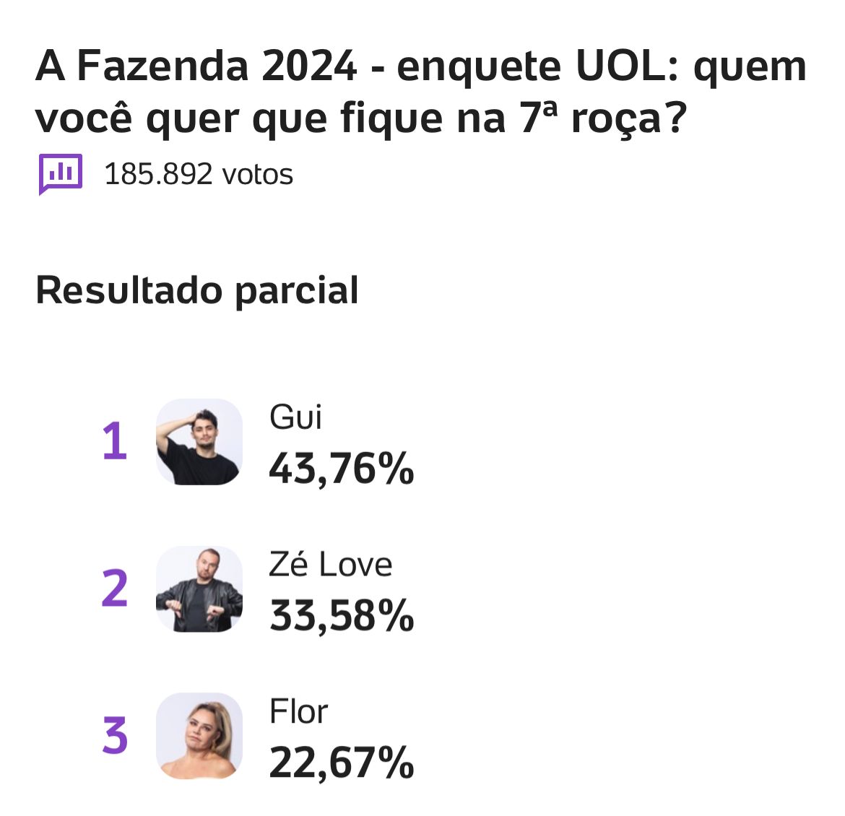This screenshot has width=845, height=816.
Task: Click the purple rank number 1
Action: tap(115, 441)
